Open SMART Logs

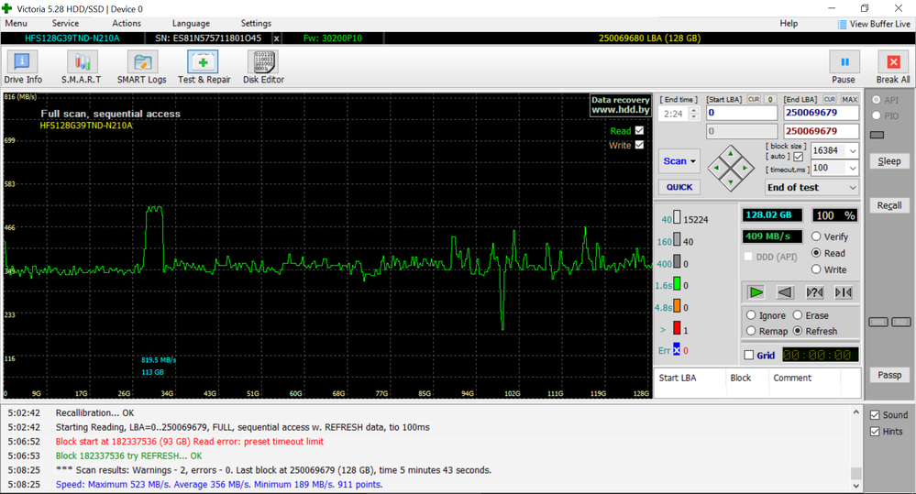141,67
